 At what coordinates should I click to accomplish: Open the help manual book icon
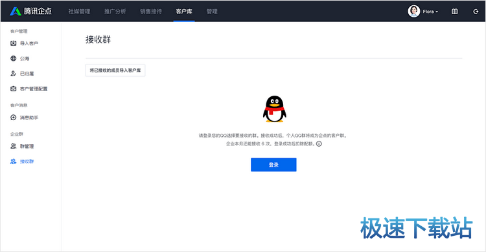click(x=454, y=12)
